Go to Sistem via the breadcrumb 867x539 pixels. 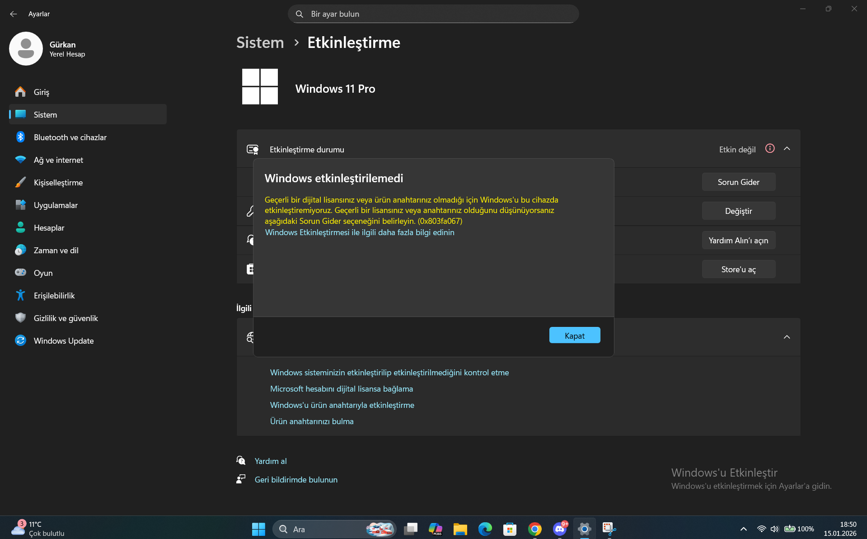pyautogui.click(x=260, y=43)
